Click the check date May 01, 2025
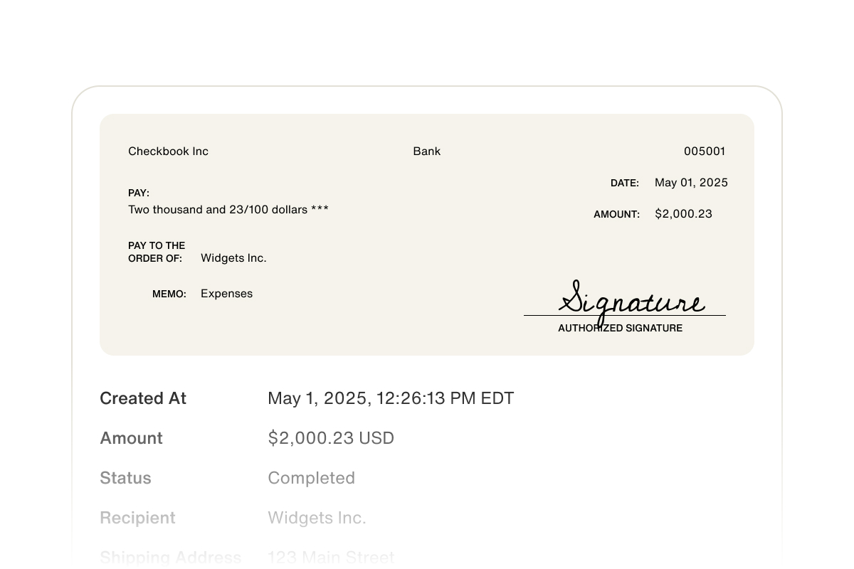This screenshot has width=854, height=569. pos(691,183)
